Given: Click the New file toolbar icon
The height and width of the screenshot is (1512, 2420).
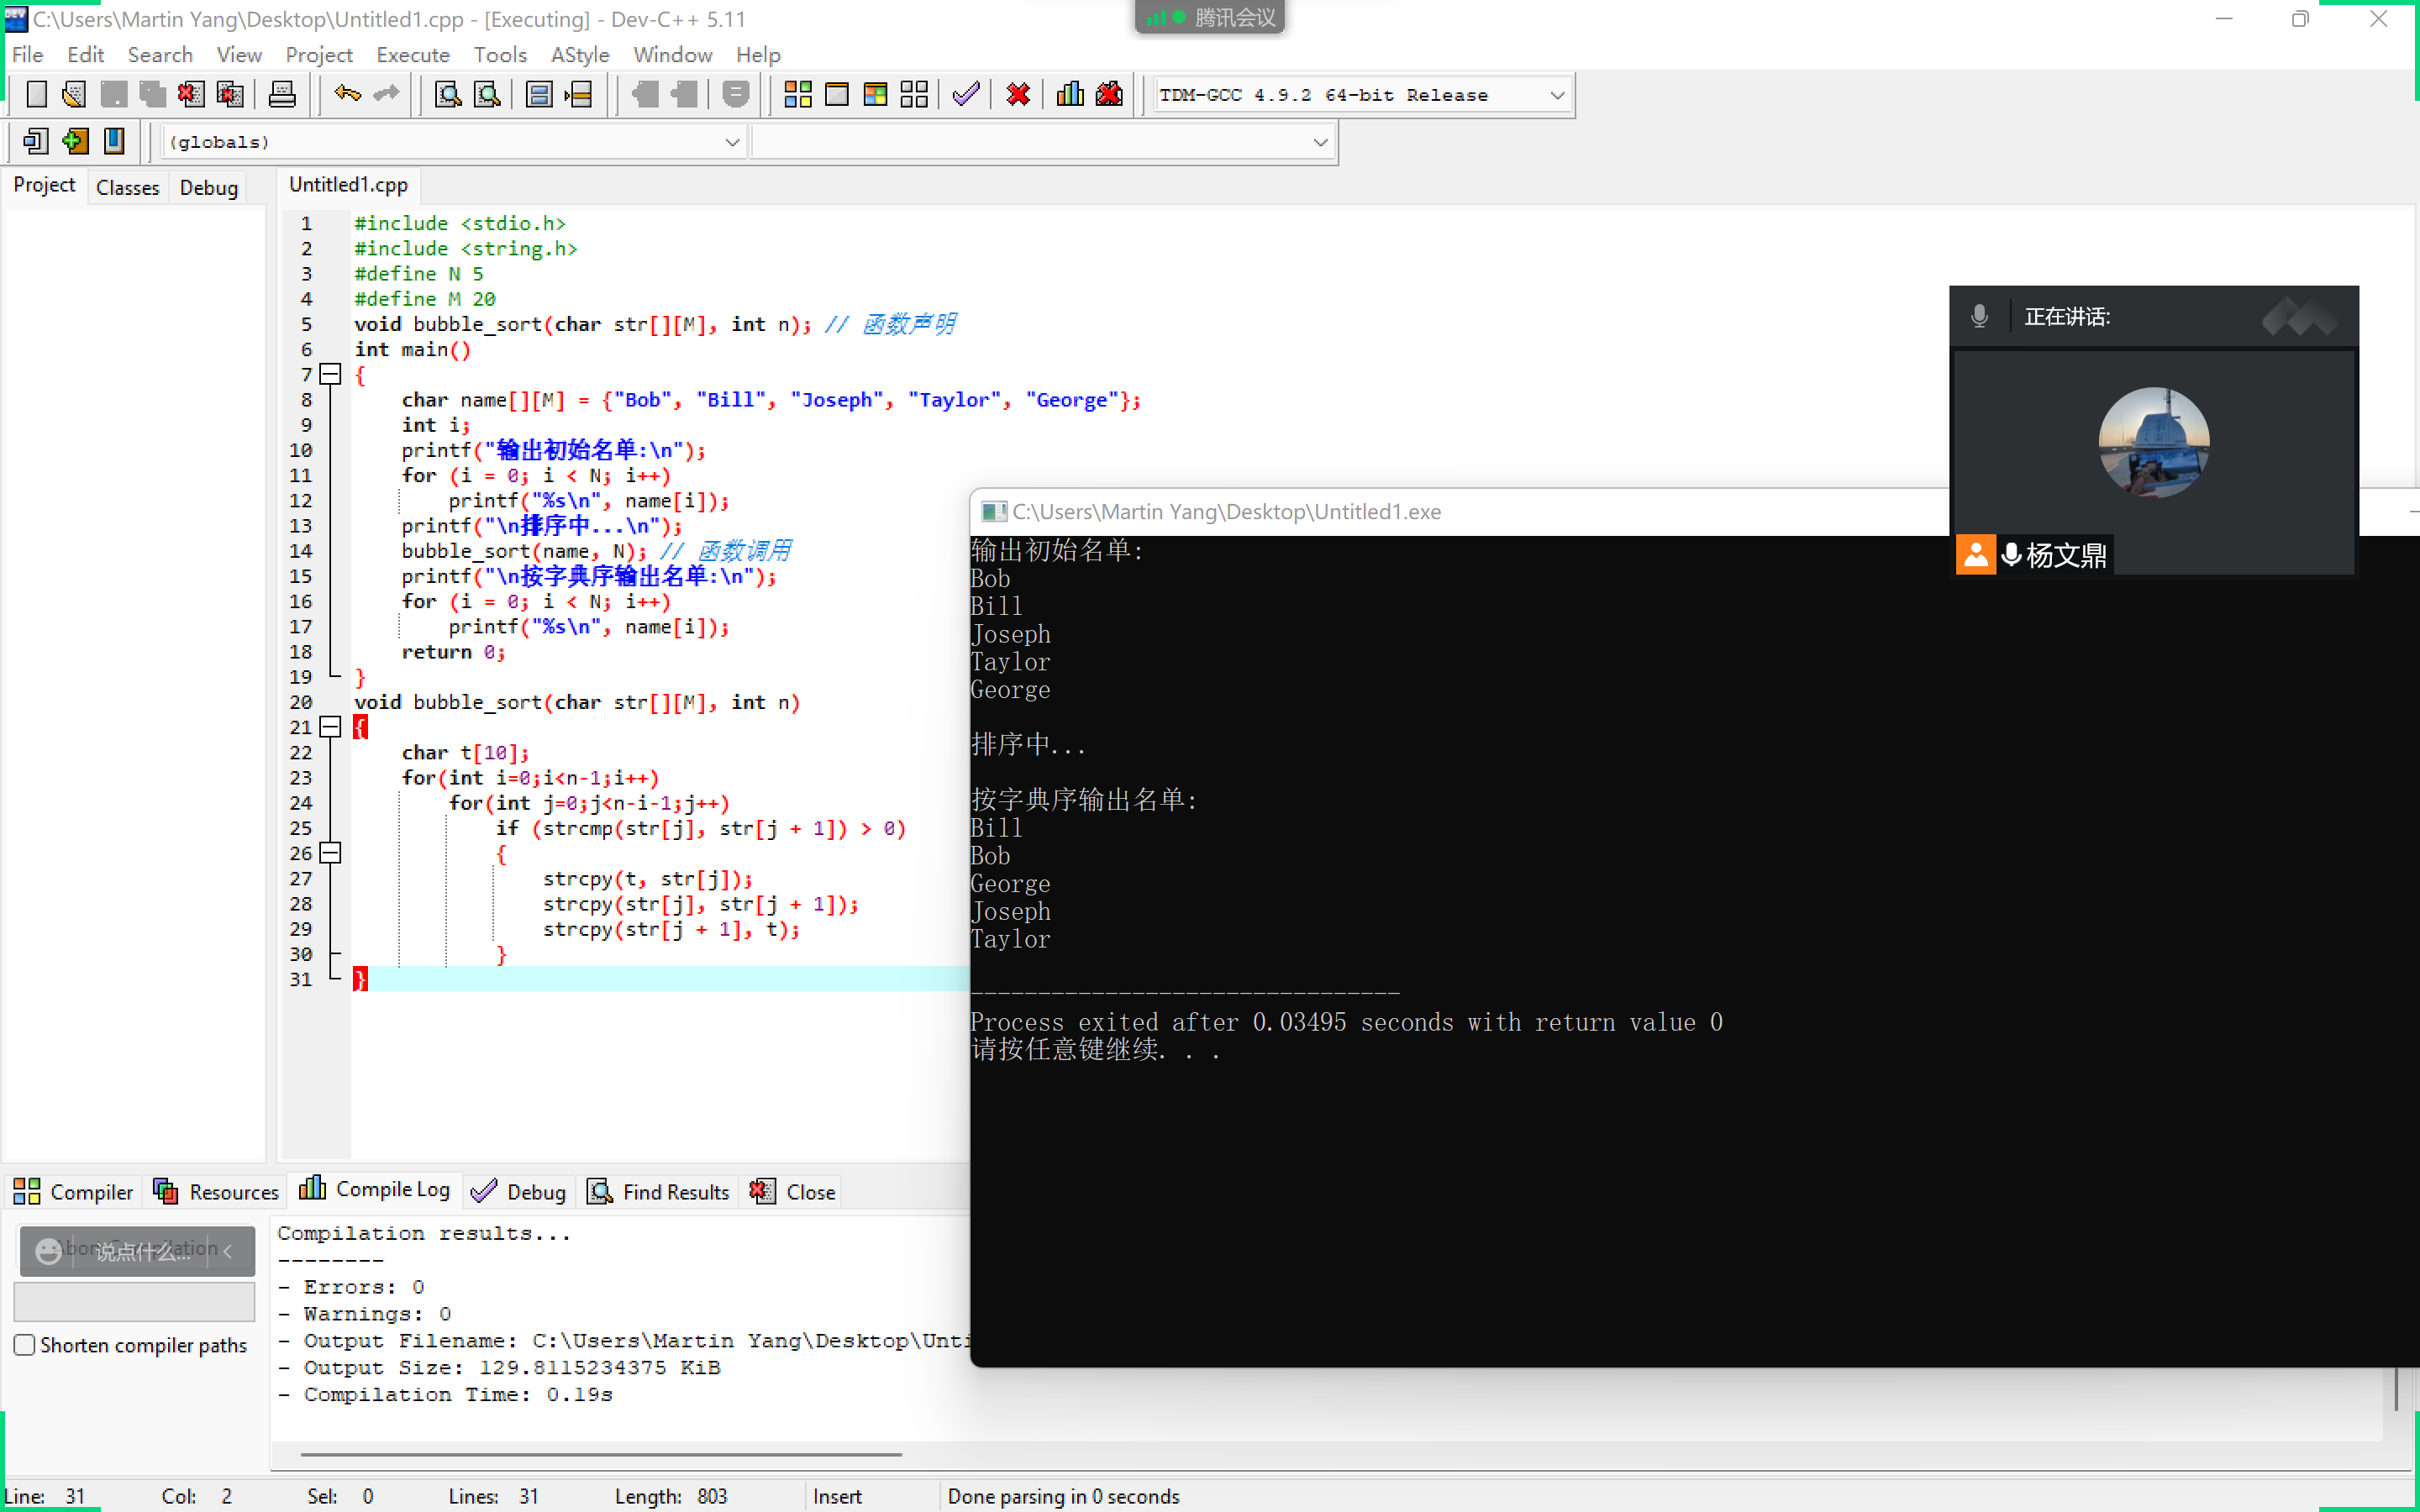Looking at the screenshot, I should (36, 95).
